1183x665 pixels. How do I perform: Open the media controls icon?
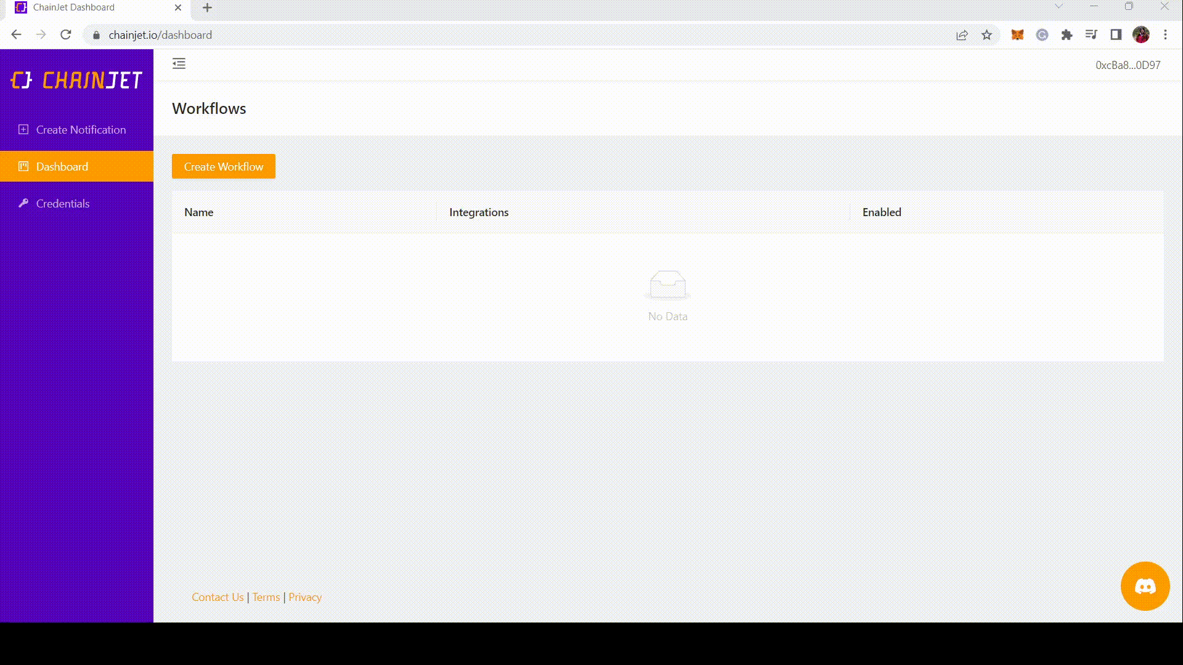tap(1091, 35)
